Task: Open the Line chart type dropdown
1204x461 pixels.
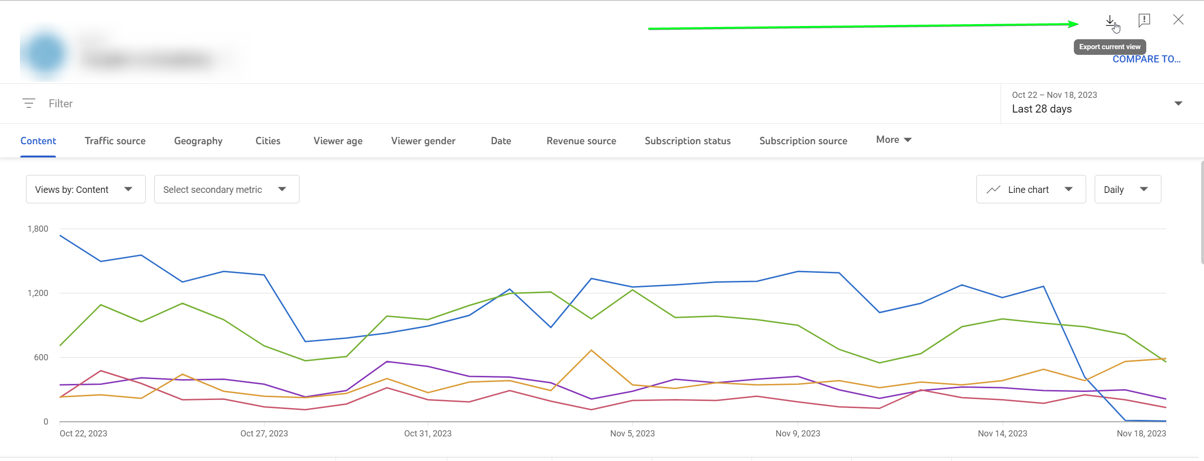Action: [1031, 189]
